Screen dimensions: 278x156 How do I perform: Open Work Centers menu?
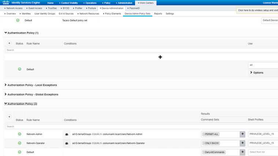click(x=146, y=3)
